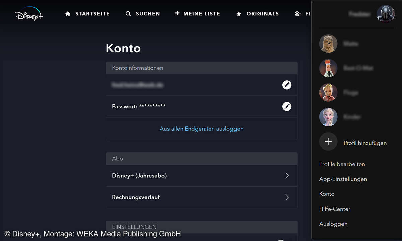This screenshot has height=241, width=402.
Task: Click the Einstellungen section header
Action: coord(202,227)
